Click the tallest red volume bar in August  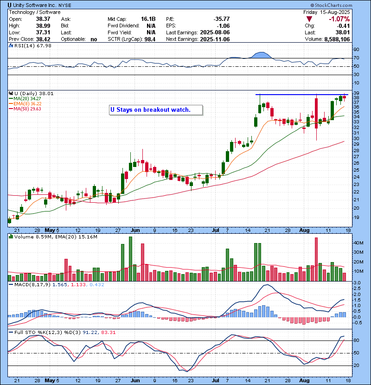pyautogui.click(x=316, y=259)
